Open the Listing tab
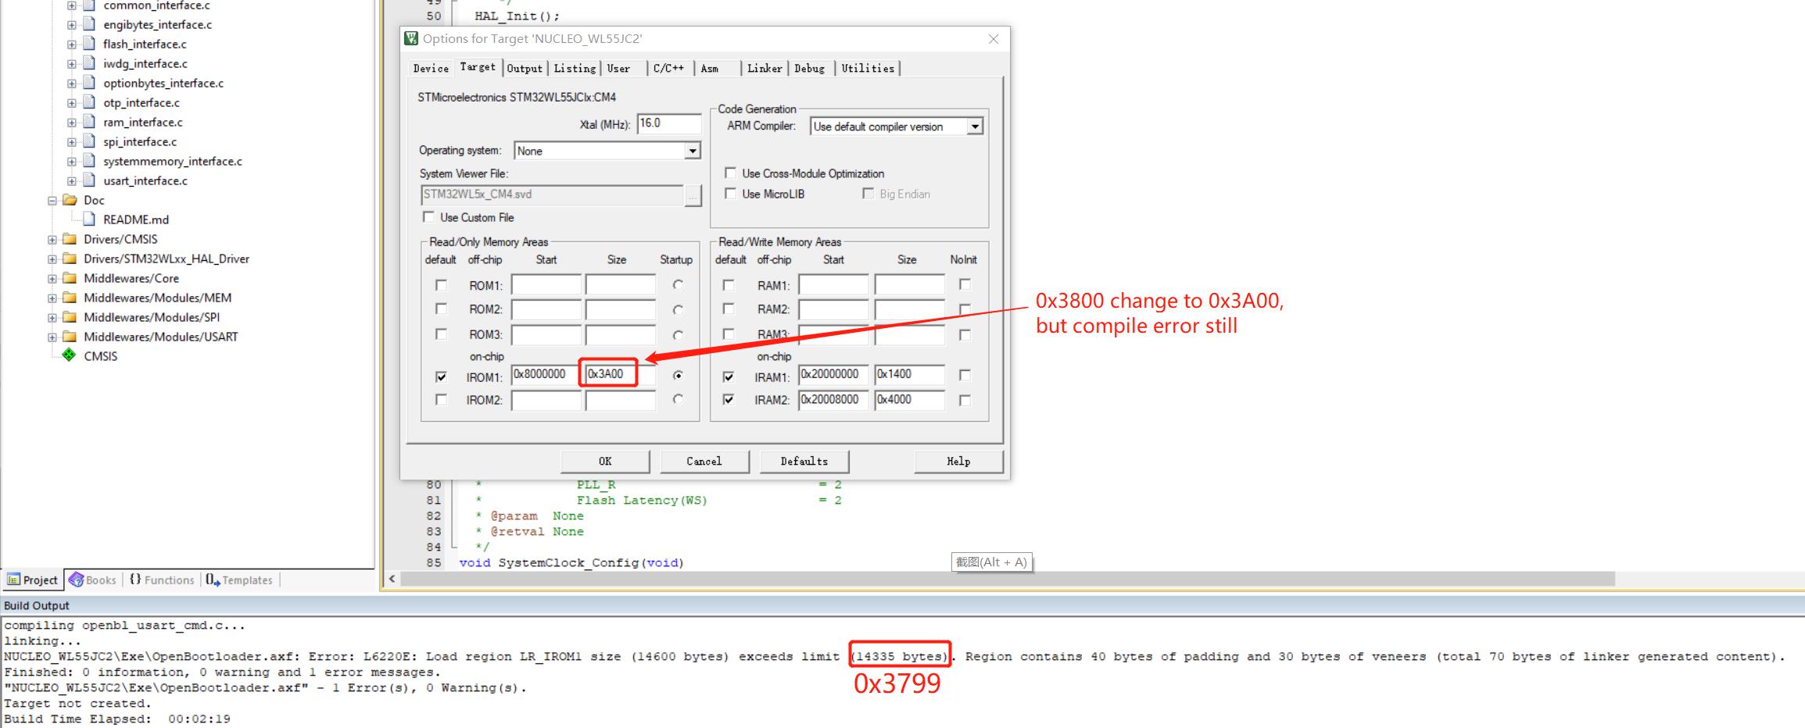The height and width of the screenshot is (728, 1805). tap(575, 69)
